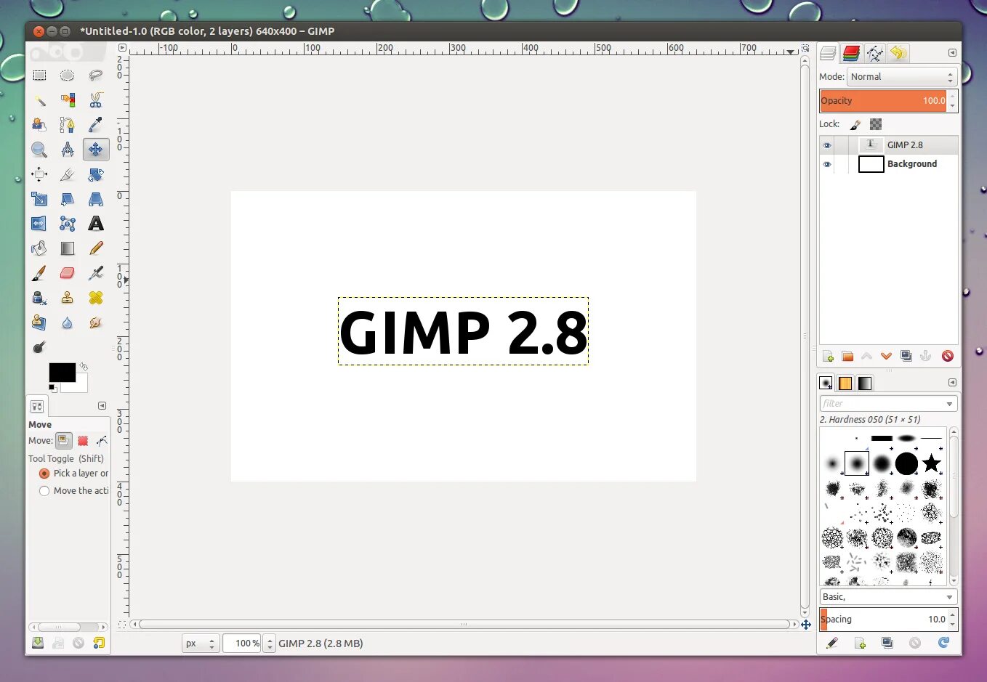Open the image menu arrow at ruler corner
This screenshot has width=987, height=682.
pyautogui.click(x=122, y=48)
